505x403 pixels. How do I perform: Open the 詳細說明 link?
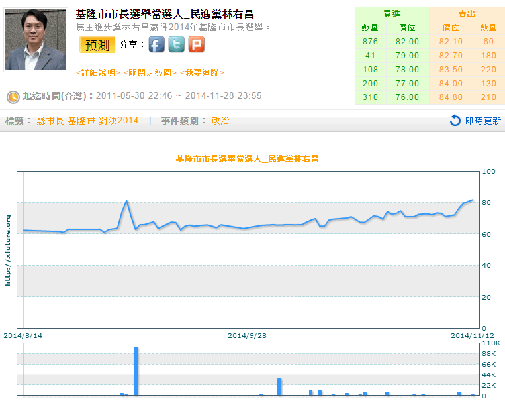tap(98, 73)
